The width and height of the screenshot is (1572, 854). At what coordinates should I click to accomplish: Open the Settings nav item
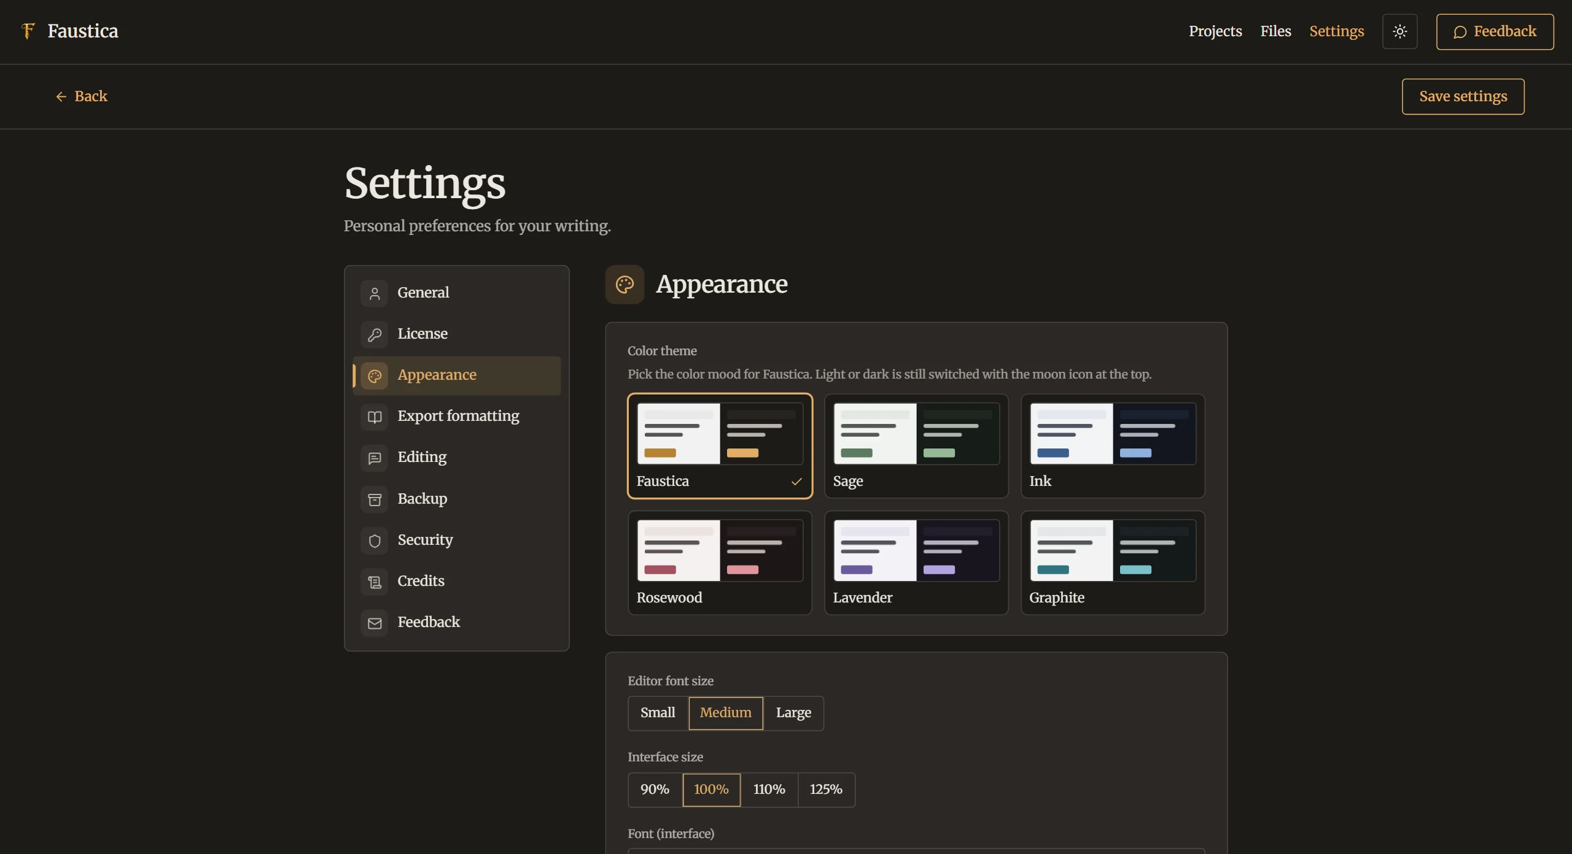1336,31
